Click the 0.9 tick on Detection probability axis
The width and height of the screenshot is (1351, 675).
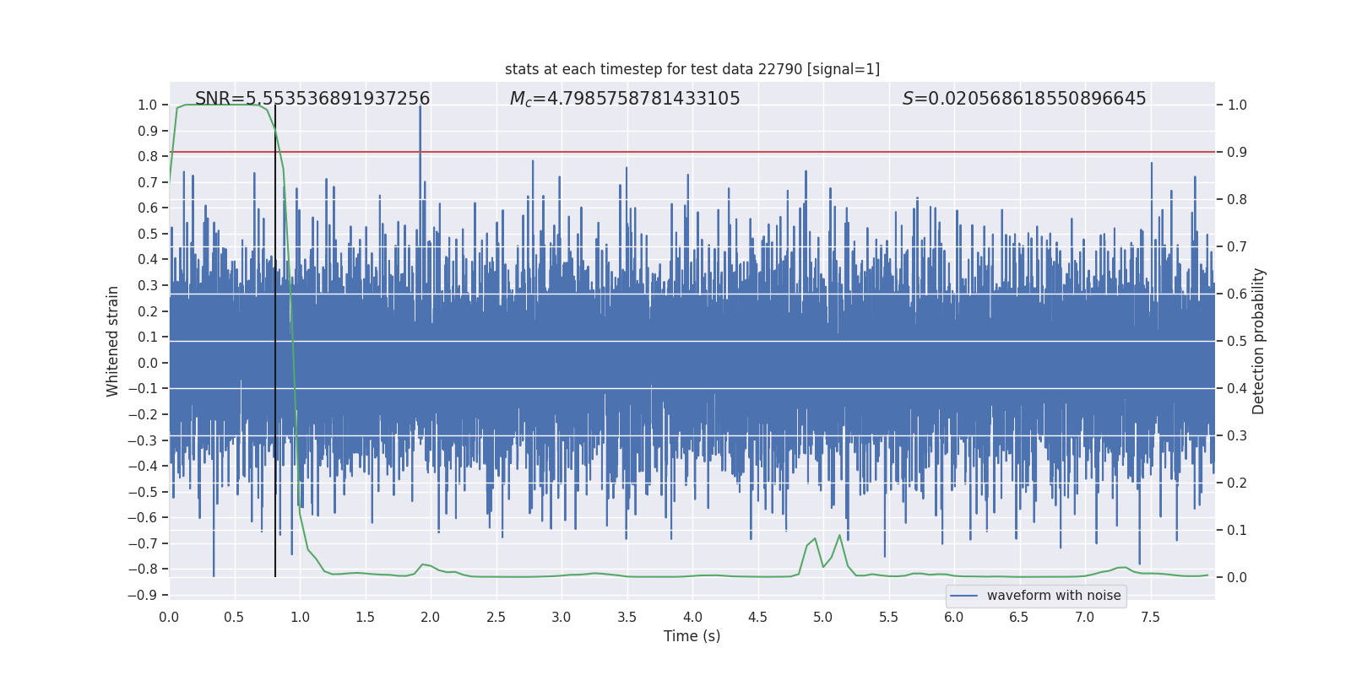click(1237, 153)
